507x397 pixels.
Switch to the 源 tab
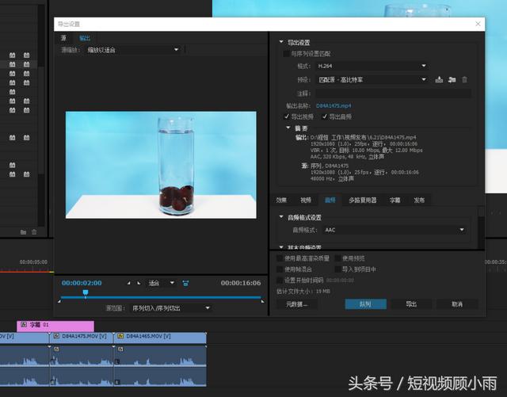click(x=63, y=37)
